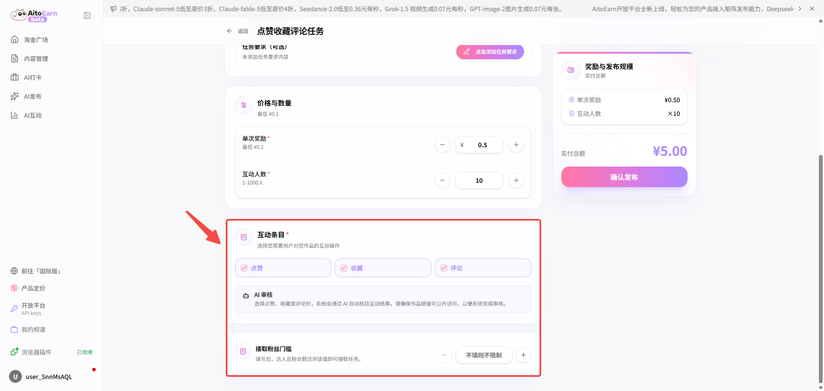Click the 已就绪 plugin status text
This screenshot has height=391, width=824.
85,352
